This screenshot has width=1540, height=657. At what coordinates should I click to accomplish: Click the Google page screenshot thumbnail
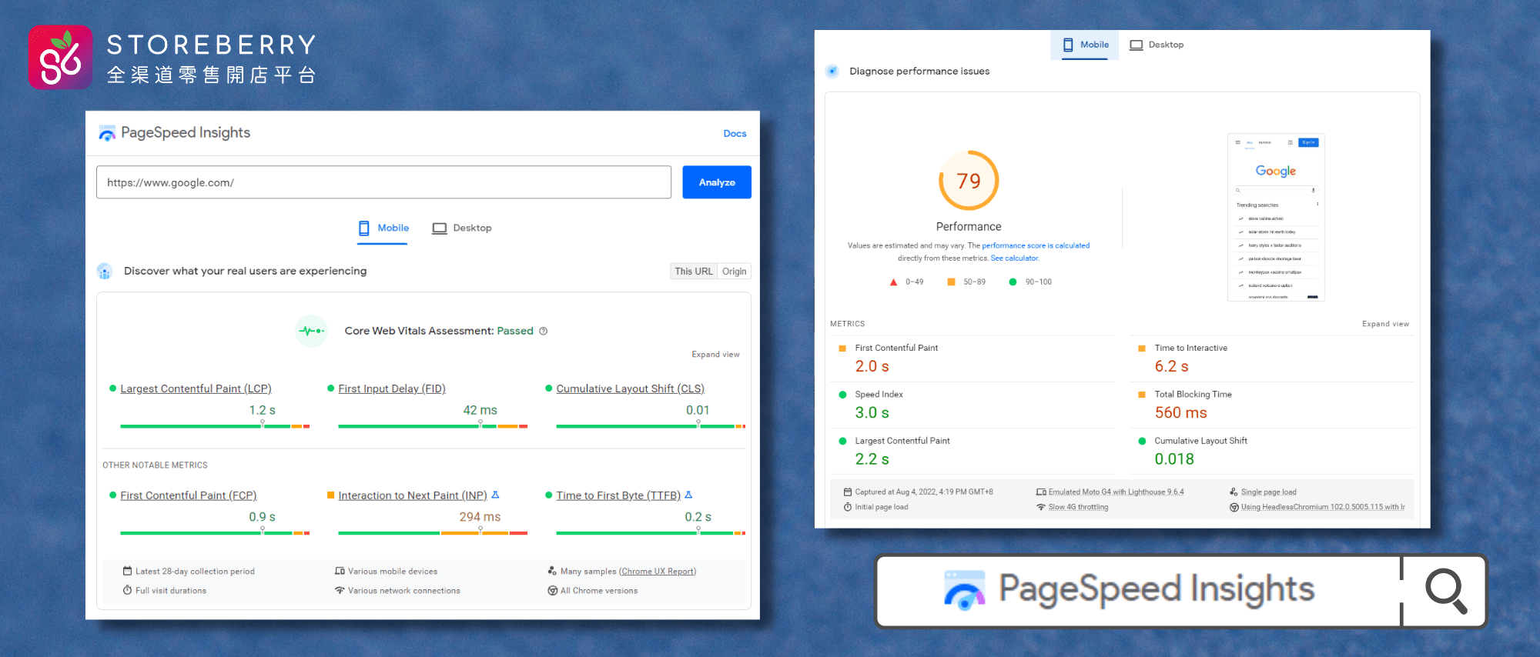1276,218
